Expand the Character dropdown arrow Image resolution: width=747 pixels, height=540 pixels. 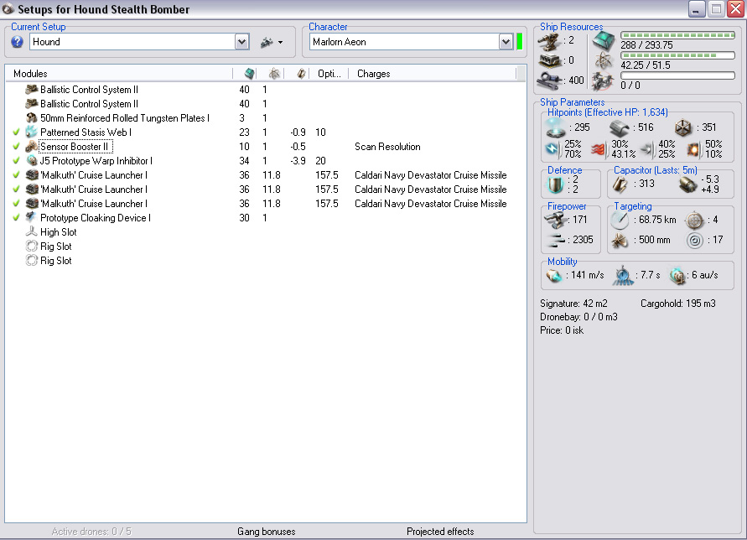pos(506,42)
